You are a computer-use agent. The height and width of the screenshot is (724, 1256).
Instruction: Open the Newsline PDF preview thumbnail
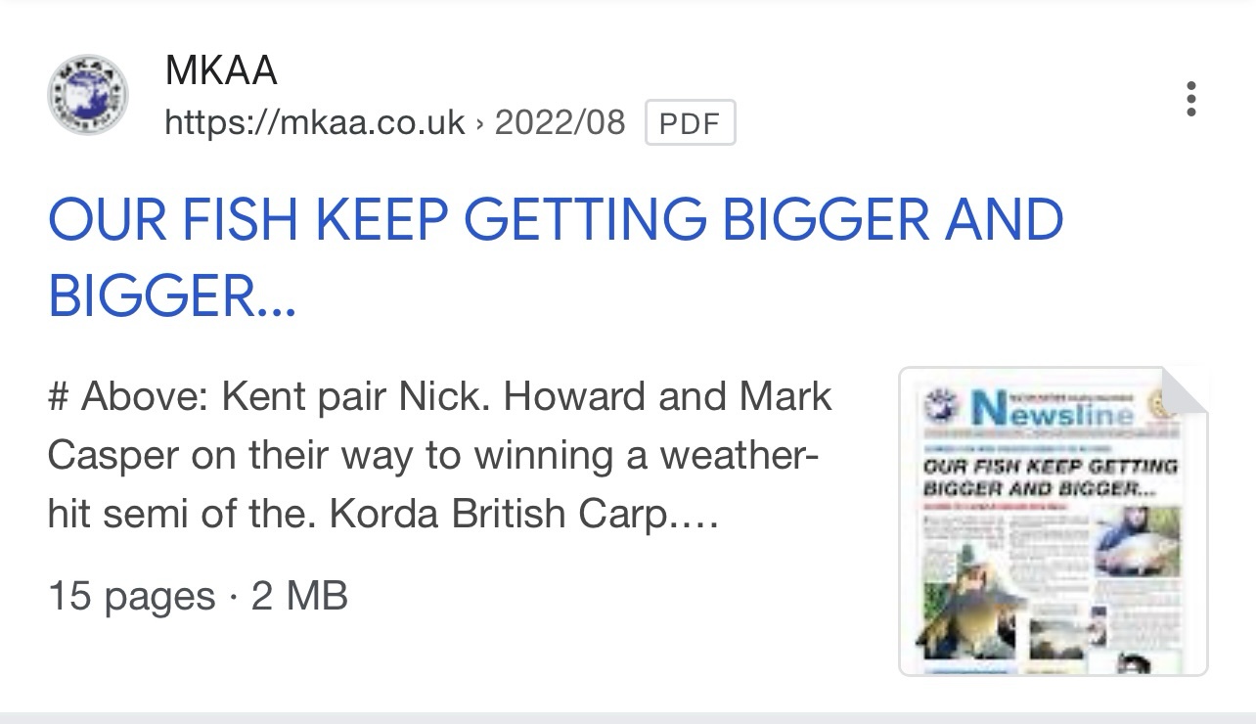[x=1054, y=520]
